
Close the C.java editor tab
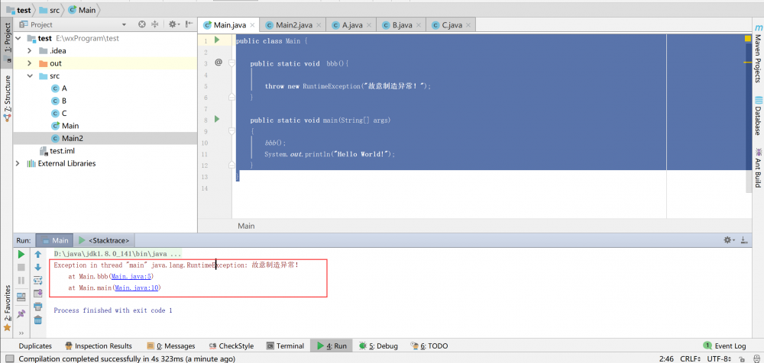pos(468,25)
